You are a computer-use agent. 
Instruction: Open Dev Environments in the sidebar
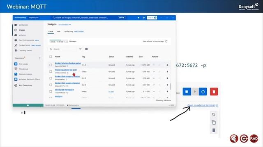26,40
